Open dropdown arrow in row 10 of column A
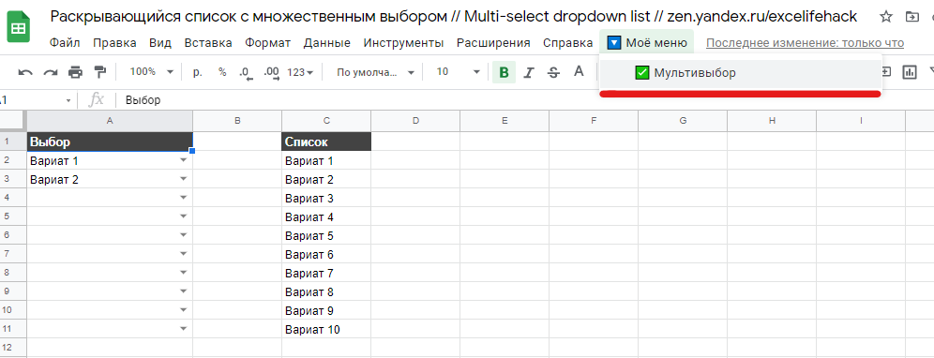The height and width of the screenshot is (358, 934). point(183,310)
